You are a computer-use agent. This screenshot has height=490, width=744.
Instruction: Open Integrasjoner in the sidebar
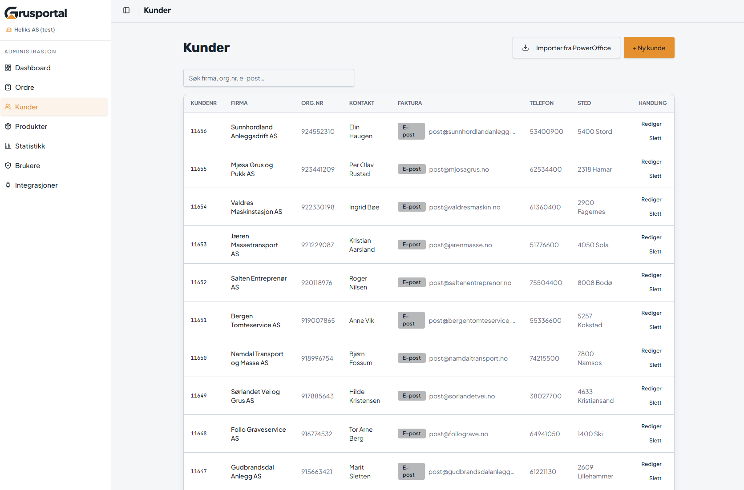point(54,185)
